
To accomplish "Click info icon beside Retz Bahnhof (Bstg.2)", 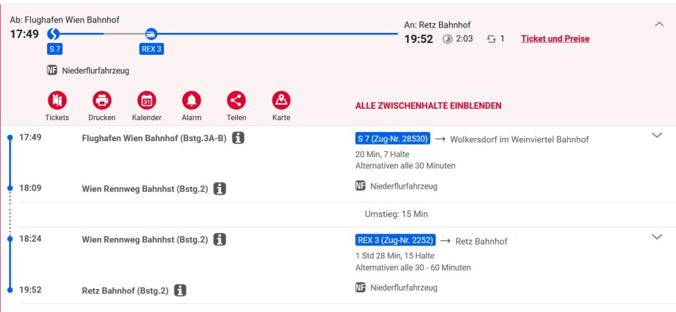I will tap(180, 290).
